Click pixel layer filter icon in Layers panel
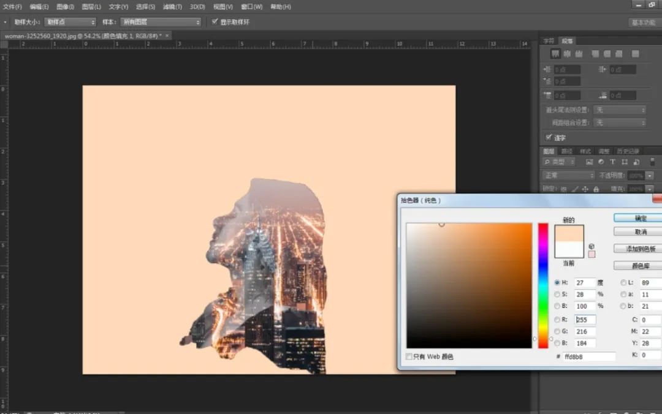The width and height of the screenshot is (662, 414). (x=590, y=162)
